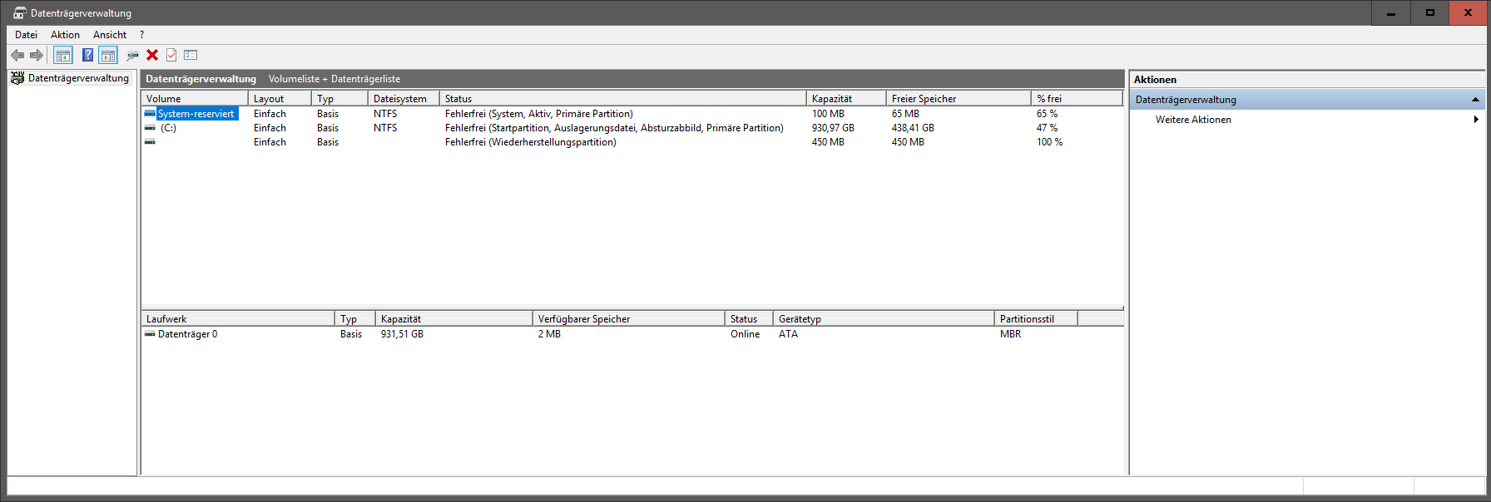Viewport: 1491px width, 502px height.
Task: Close the Datenträgerverwaltung window
Action: pyautogui.click(x=1468, y=12)
